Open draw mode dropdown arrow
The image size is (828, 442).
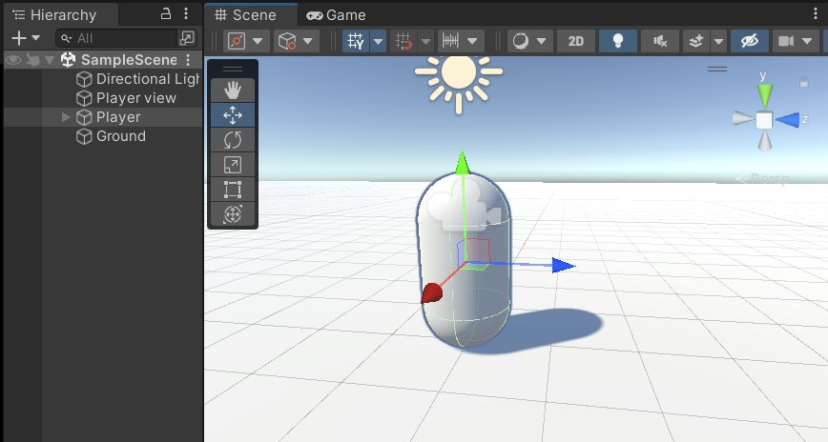[542, 41]
